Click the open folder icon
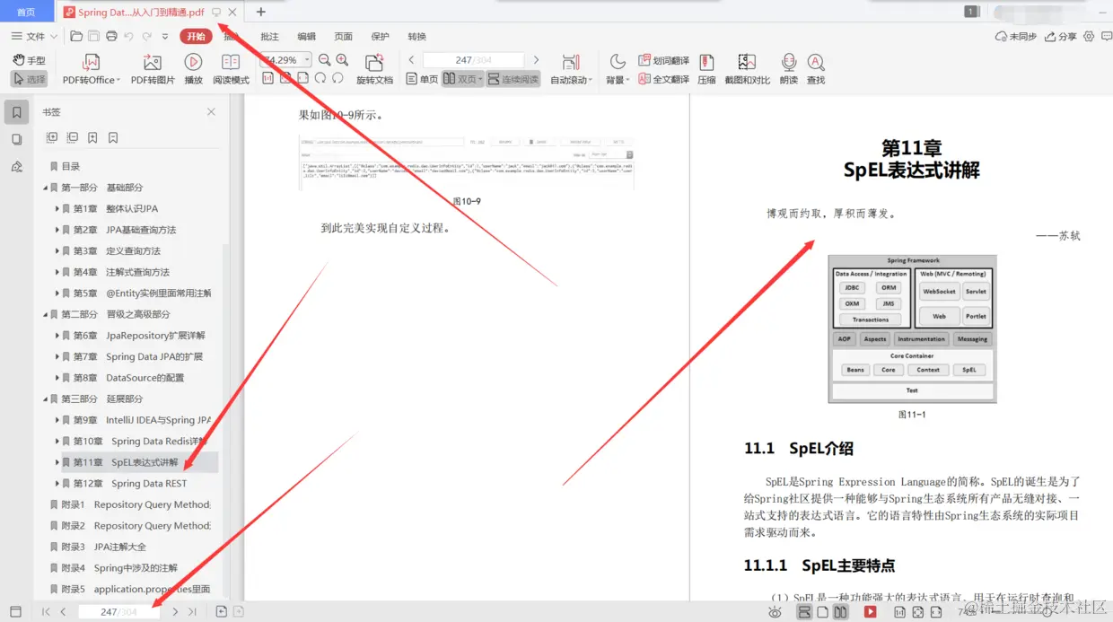Viewport: 1113px width, 622px height. click(x=76, y=37)
